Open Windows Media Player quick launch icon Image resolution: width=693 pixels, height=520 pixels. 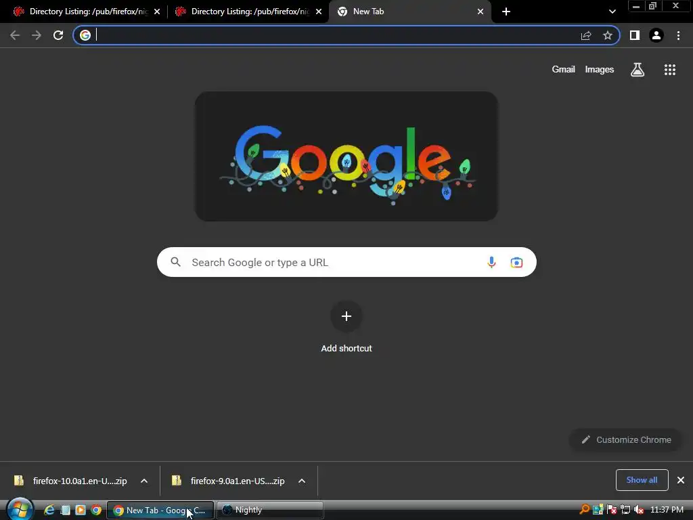(x=81, y=510)
